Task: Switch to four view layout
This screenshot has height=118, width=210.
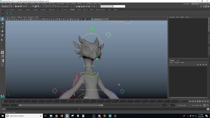Action: pyautogui.click(x=2, y=56)
